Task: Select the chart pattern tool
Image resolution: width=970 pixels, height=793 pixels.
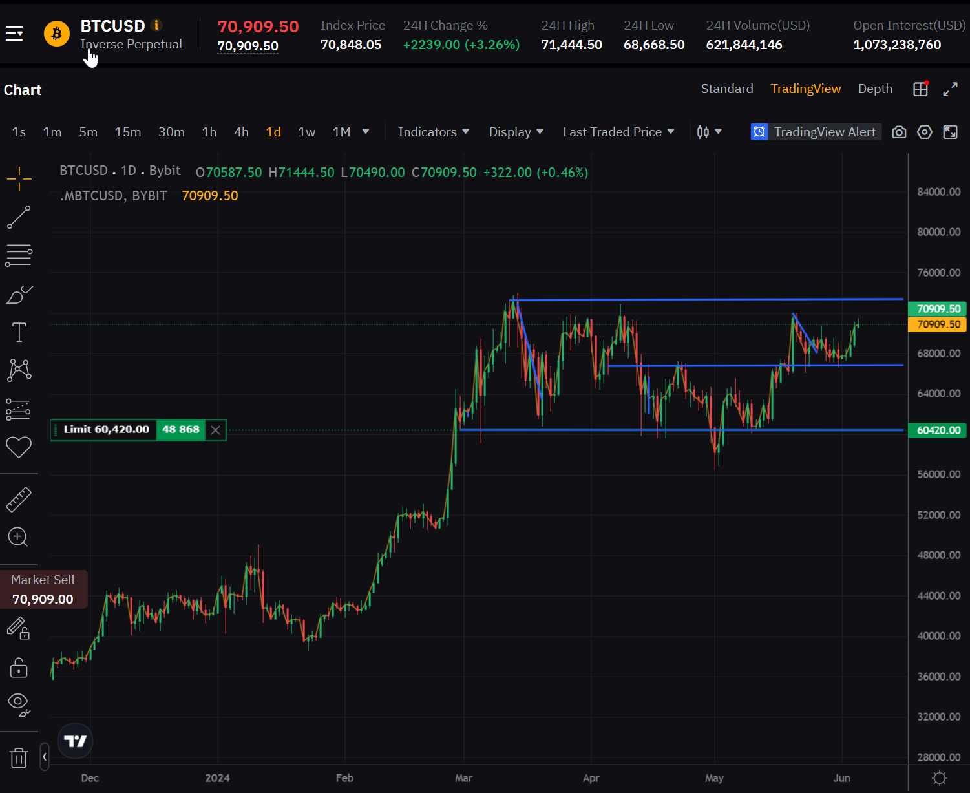Action: coord(19,370)
